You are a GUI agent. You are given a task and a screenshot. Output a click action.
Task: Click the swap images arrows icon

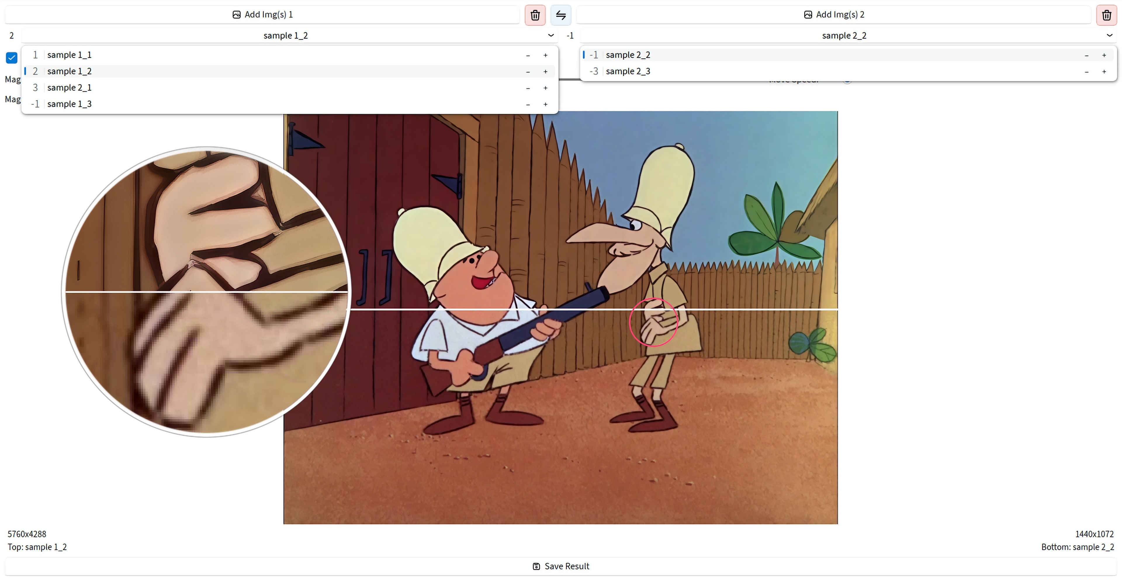(x=561, y=15)
